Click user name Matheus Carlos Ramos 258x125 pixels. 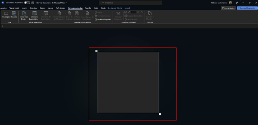coord(219,3)
